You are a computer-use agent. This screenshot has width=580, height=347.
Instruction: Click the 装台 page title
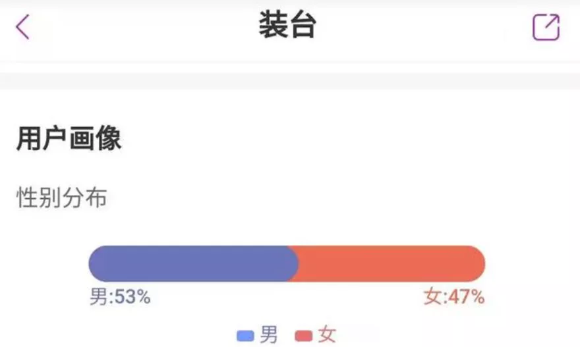(x=287, y=26)
